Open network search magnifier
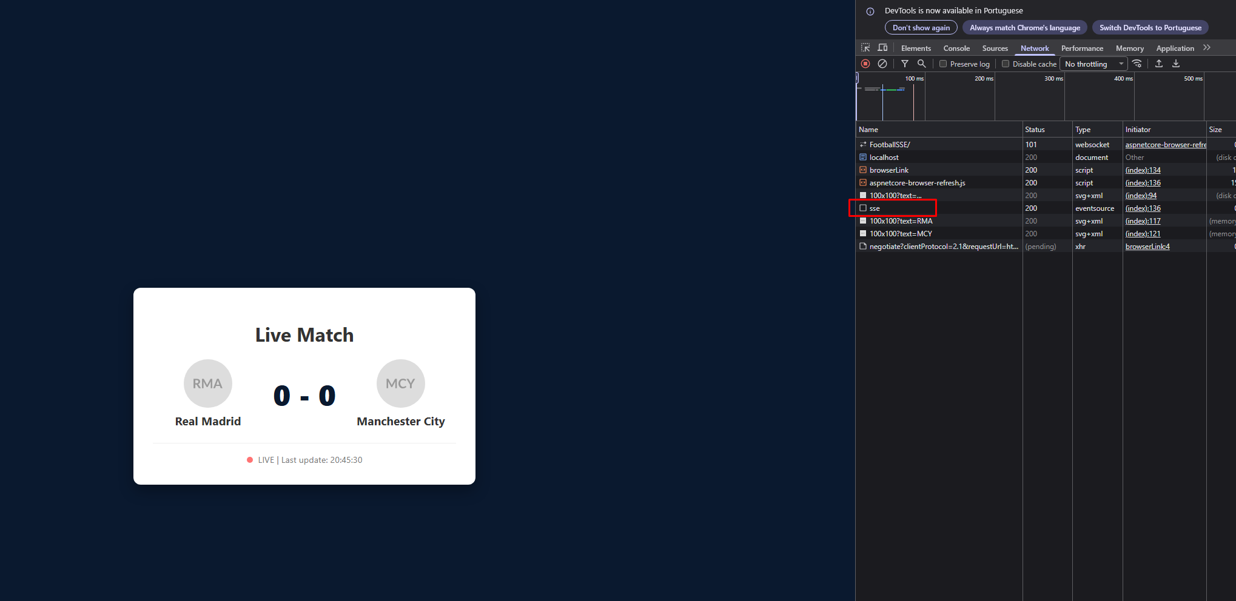Image resolution: width=1236 pixels, height=601 pixels. point(921,64)
